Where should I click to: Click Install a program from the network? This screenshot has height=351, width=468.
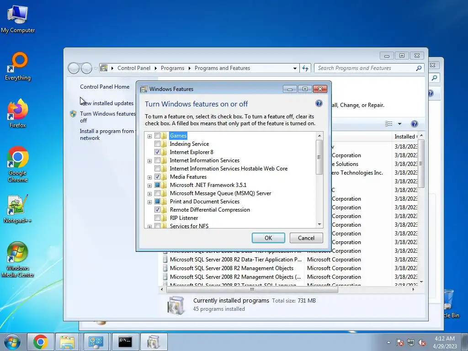(x=107, y=134)
